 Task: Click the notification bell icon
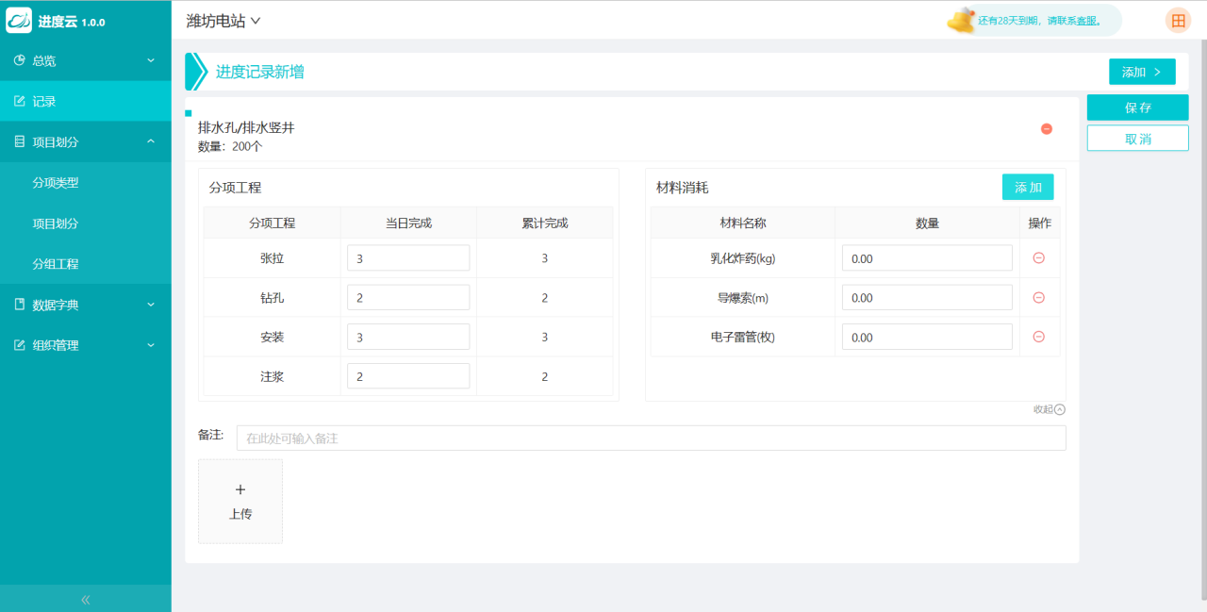coord(961,20)
